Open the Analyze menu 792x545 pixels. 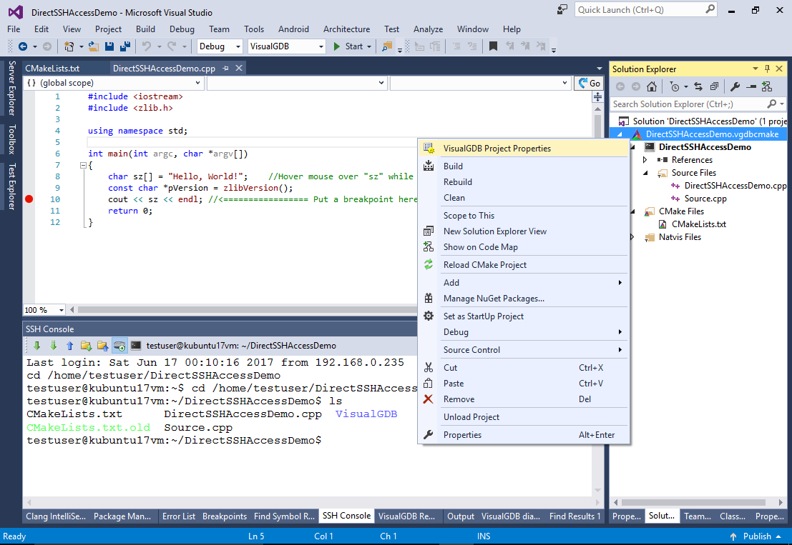[428, 29]
